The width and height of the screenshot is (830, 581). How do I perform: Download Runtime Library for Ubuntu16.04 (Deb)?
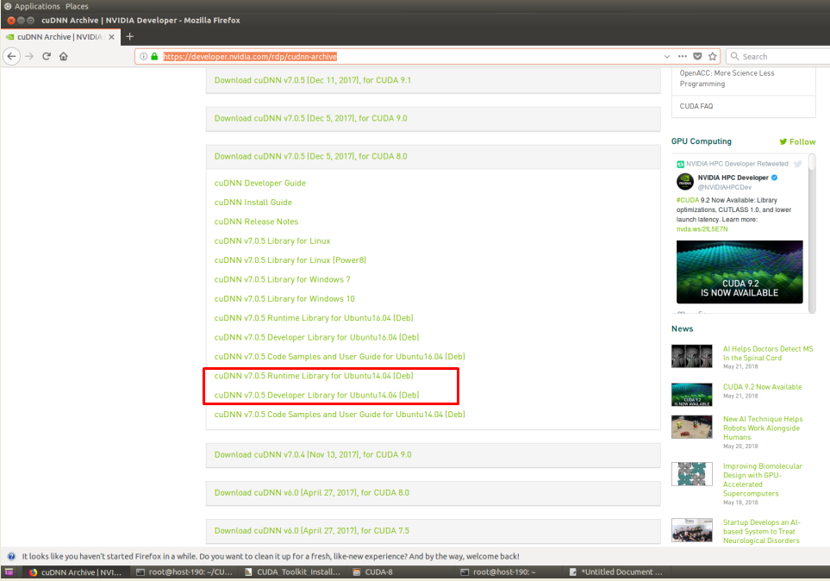click(x=314, y=318)
